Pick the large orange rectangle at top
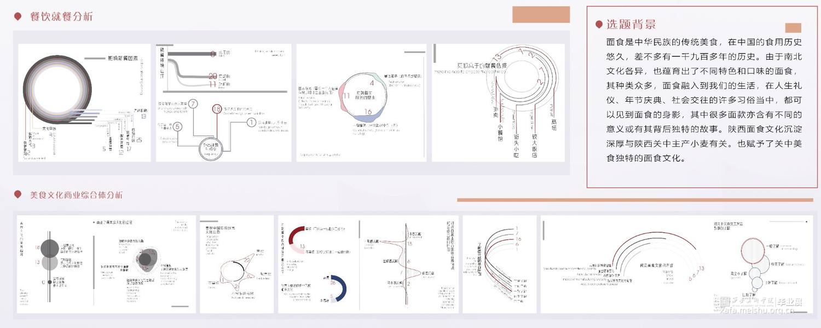This screenshot has height=328, width=821. pyautogui.click(x=541, y=15)
